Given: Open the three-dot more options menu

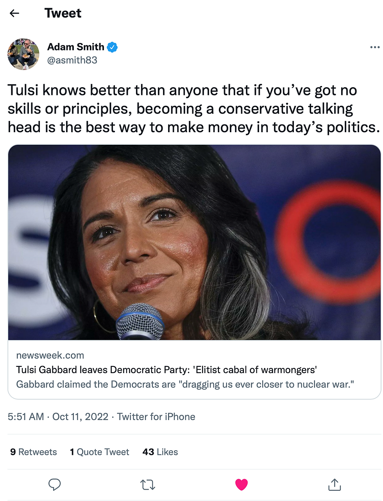Looking at the screenshot, I should tap(374, 47).
